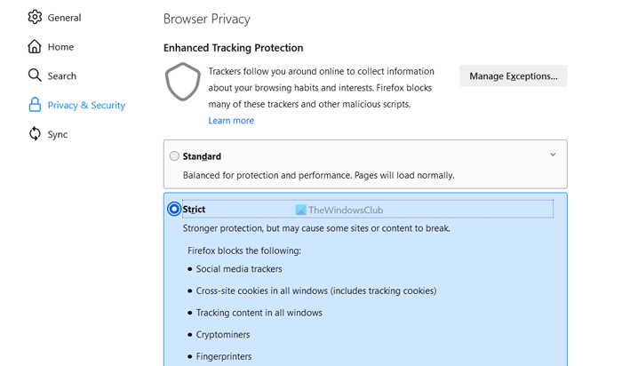Open the General settings category
The height and width of the screenshot is (366, 622).
64,18
